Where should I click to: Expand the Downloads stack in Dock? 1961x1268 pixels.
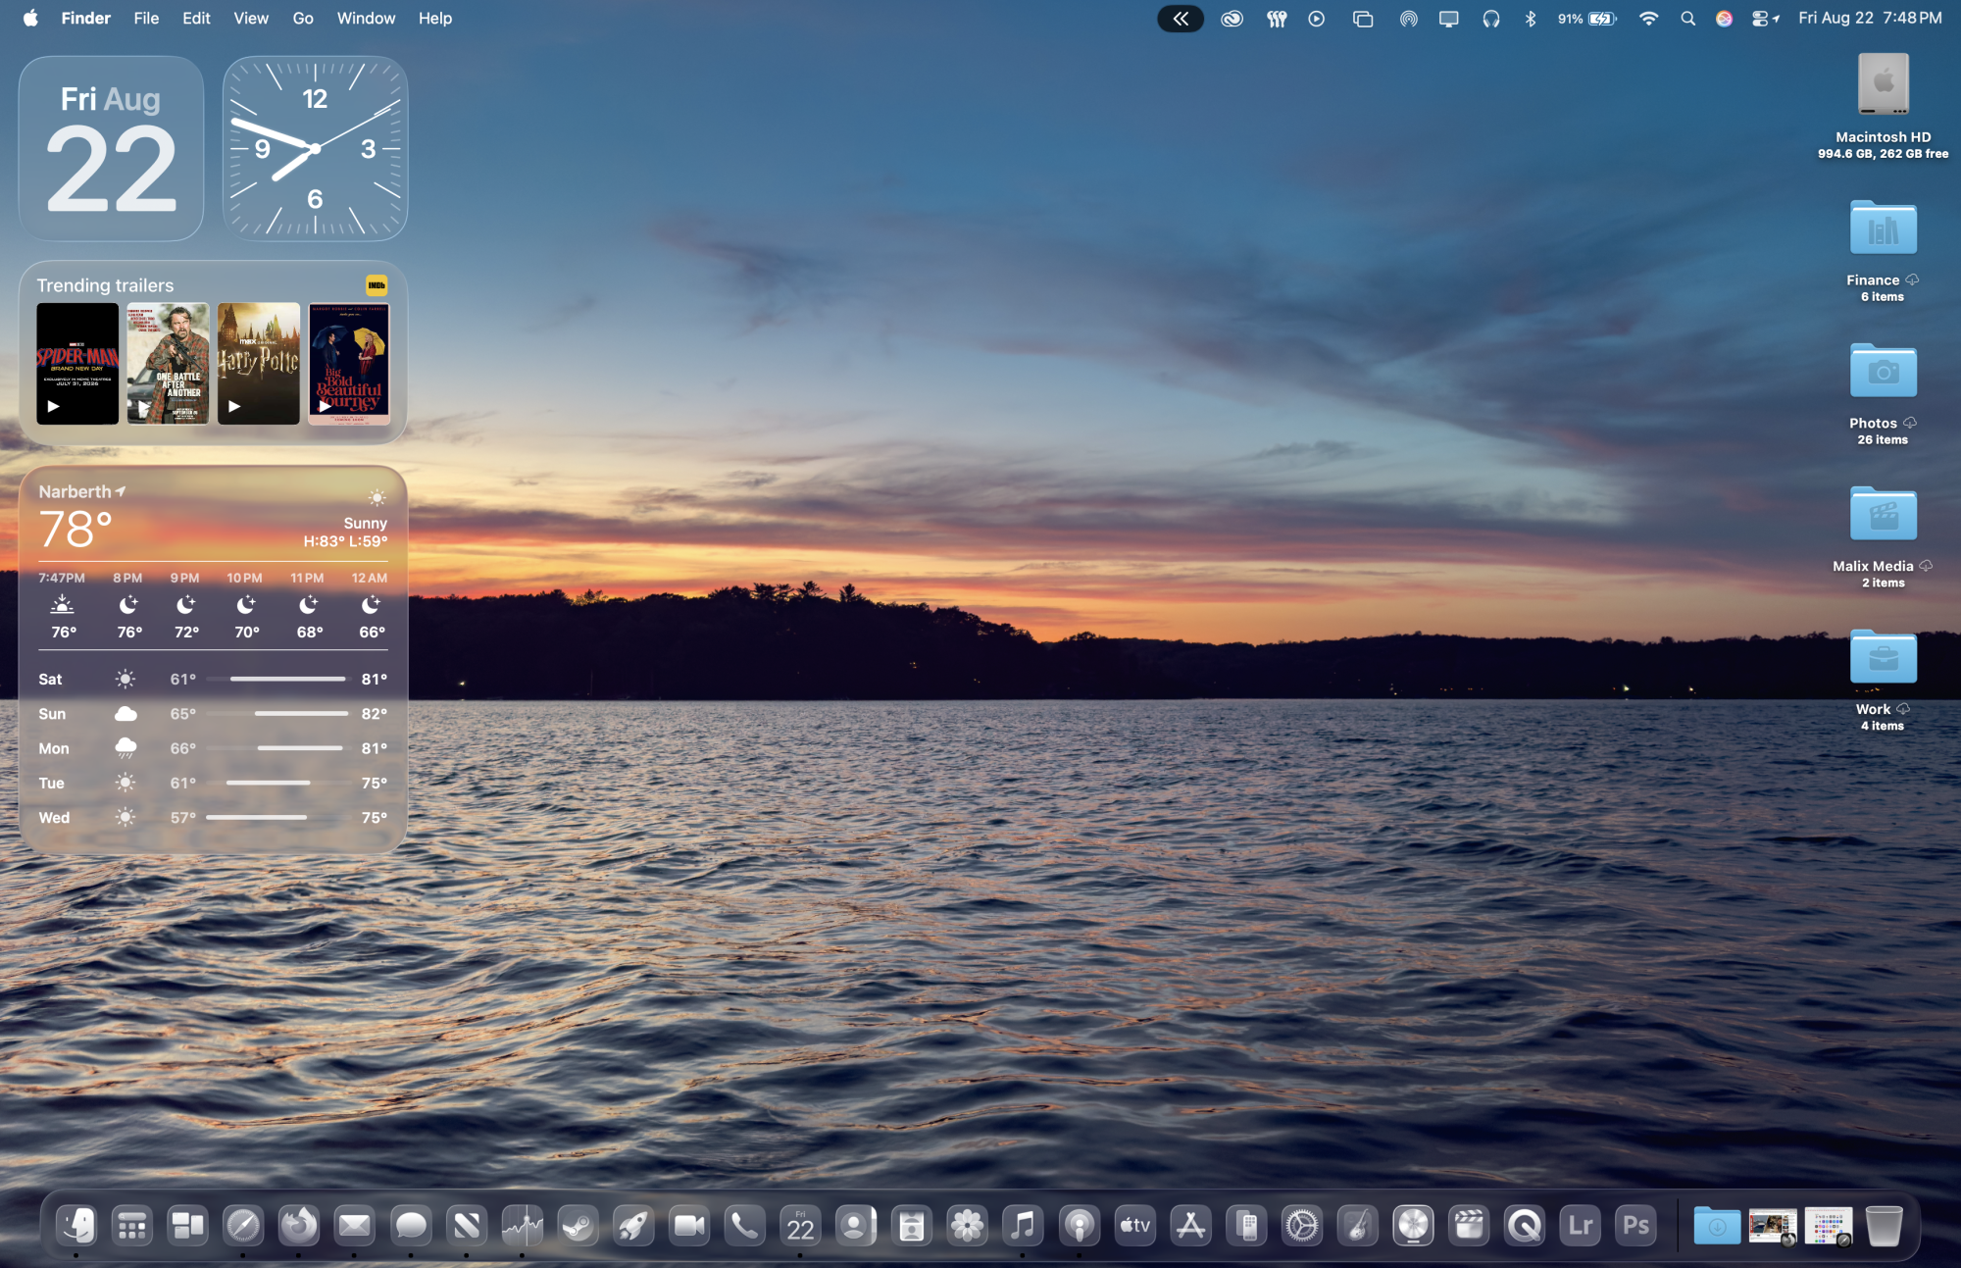[1717, 1225]
